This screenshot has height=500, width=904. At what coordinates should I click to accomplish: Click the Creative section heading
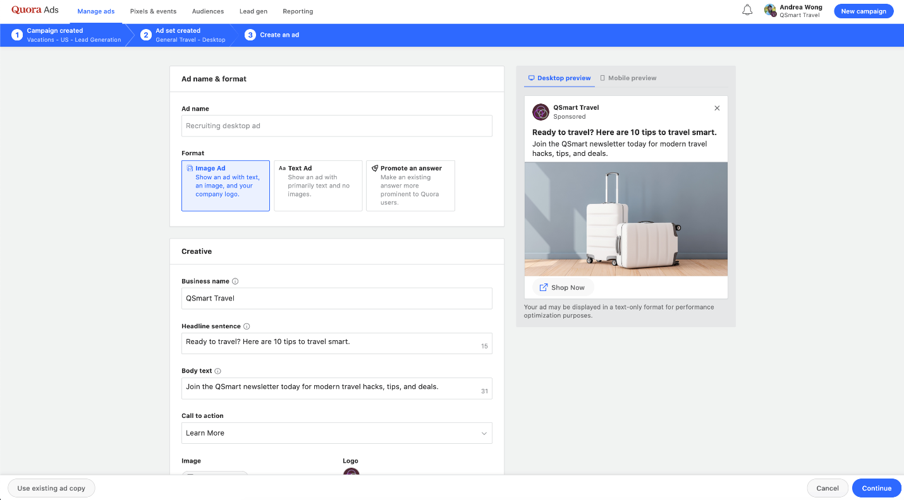pyautogui.click(x=197, y=251)
